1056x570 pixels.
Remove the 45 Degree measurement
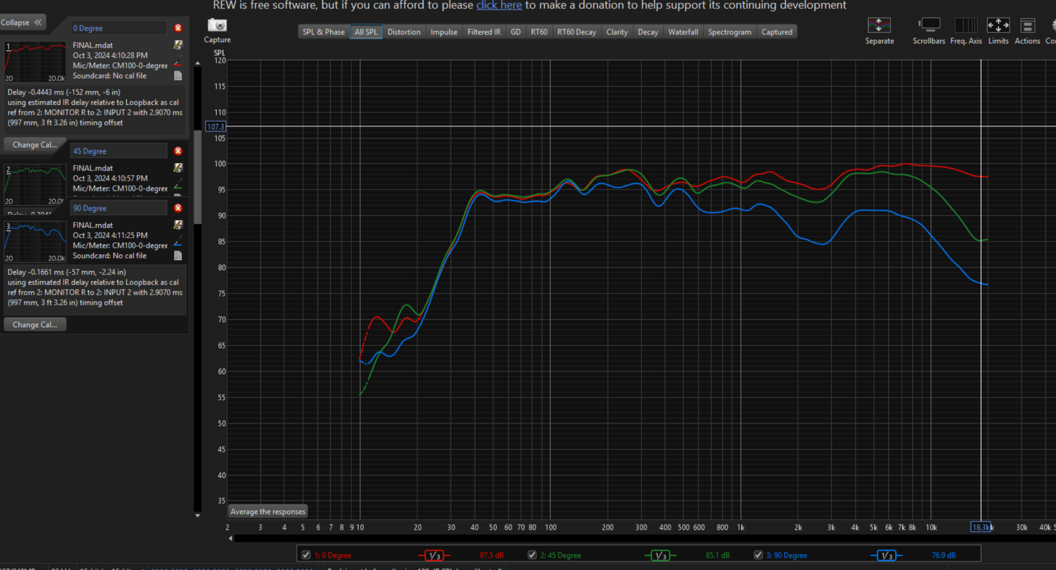178,151
